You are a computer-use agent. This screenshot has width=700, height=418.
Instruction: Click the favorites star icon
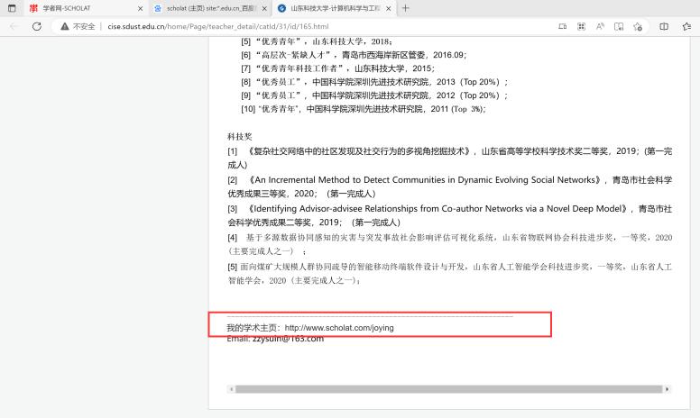point(638,27)
